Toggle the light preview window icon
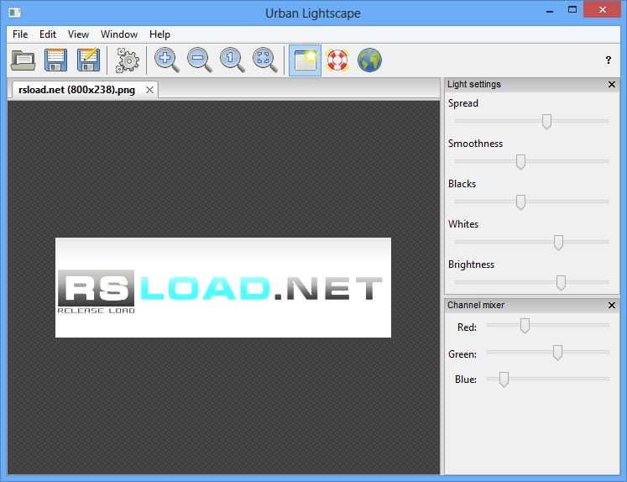The width and height of the screenshot is (627, 482). coord(305,60)
